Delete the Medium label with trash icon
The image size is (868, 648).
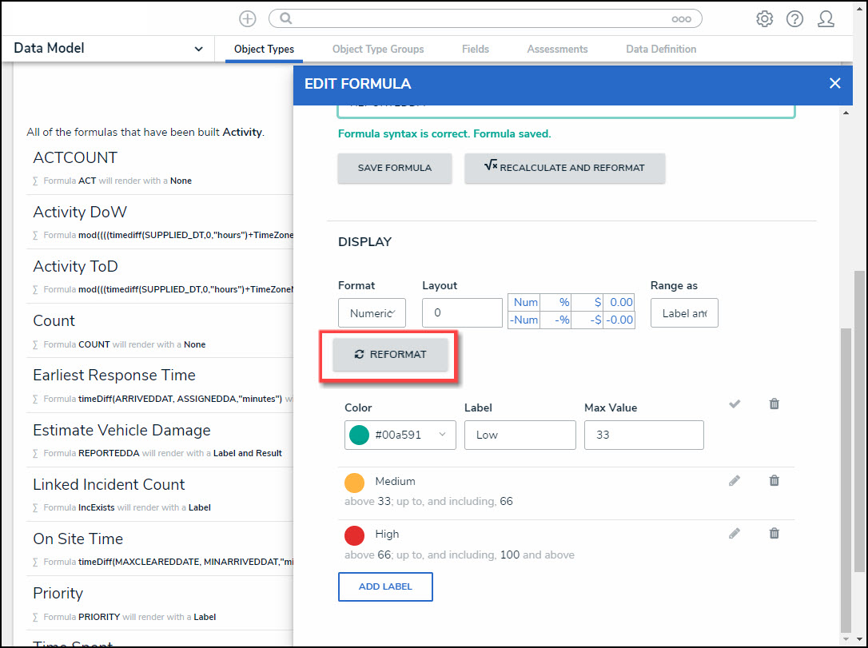click(x=774, y=481)
